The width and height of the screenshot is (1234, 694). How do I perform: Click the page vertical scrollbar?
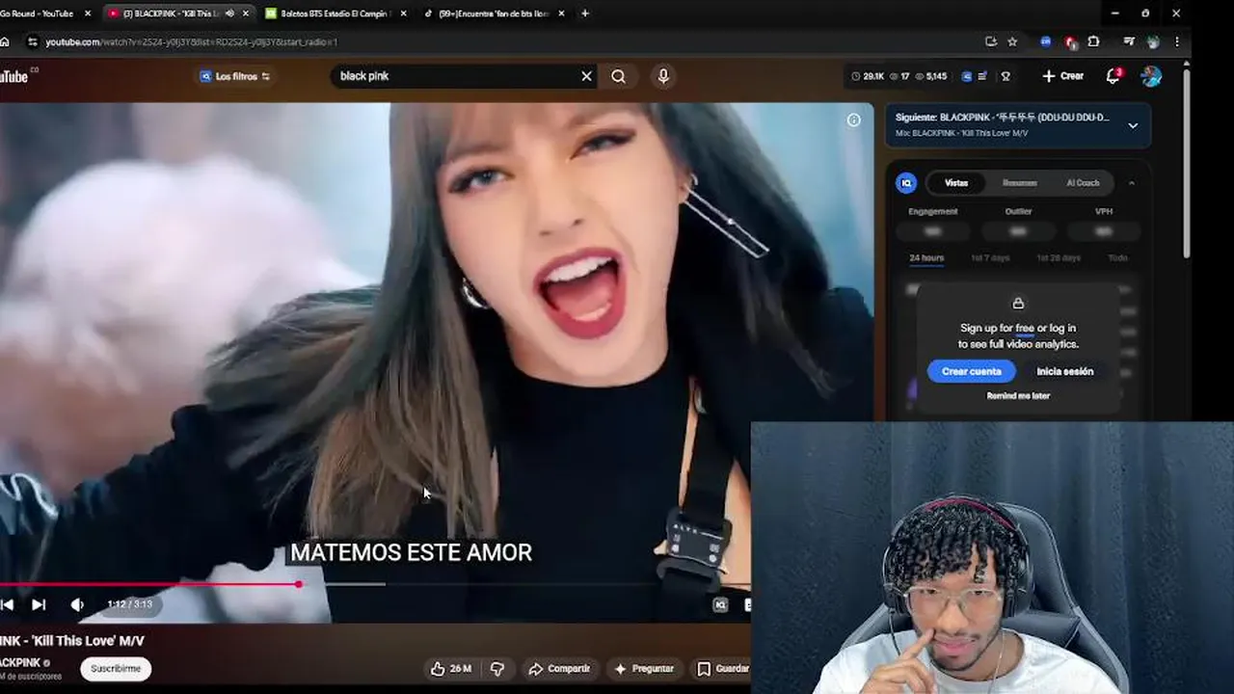[1186, 164]
